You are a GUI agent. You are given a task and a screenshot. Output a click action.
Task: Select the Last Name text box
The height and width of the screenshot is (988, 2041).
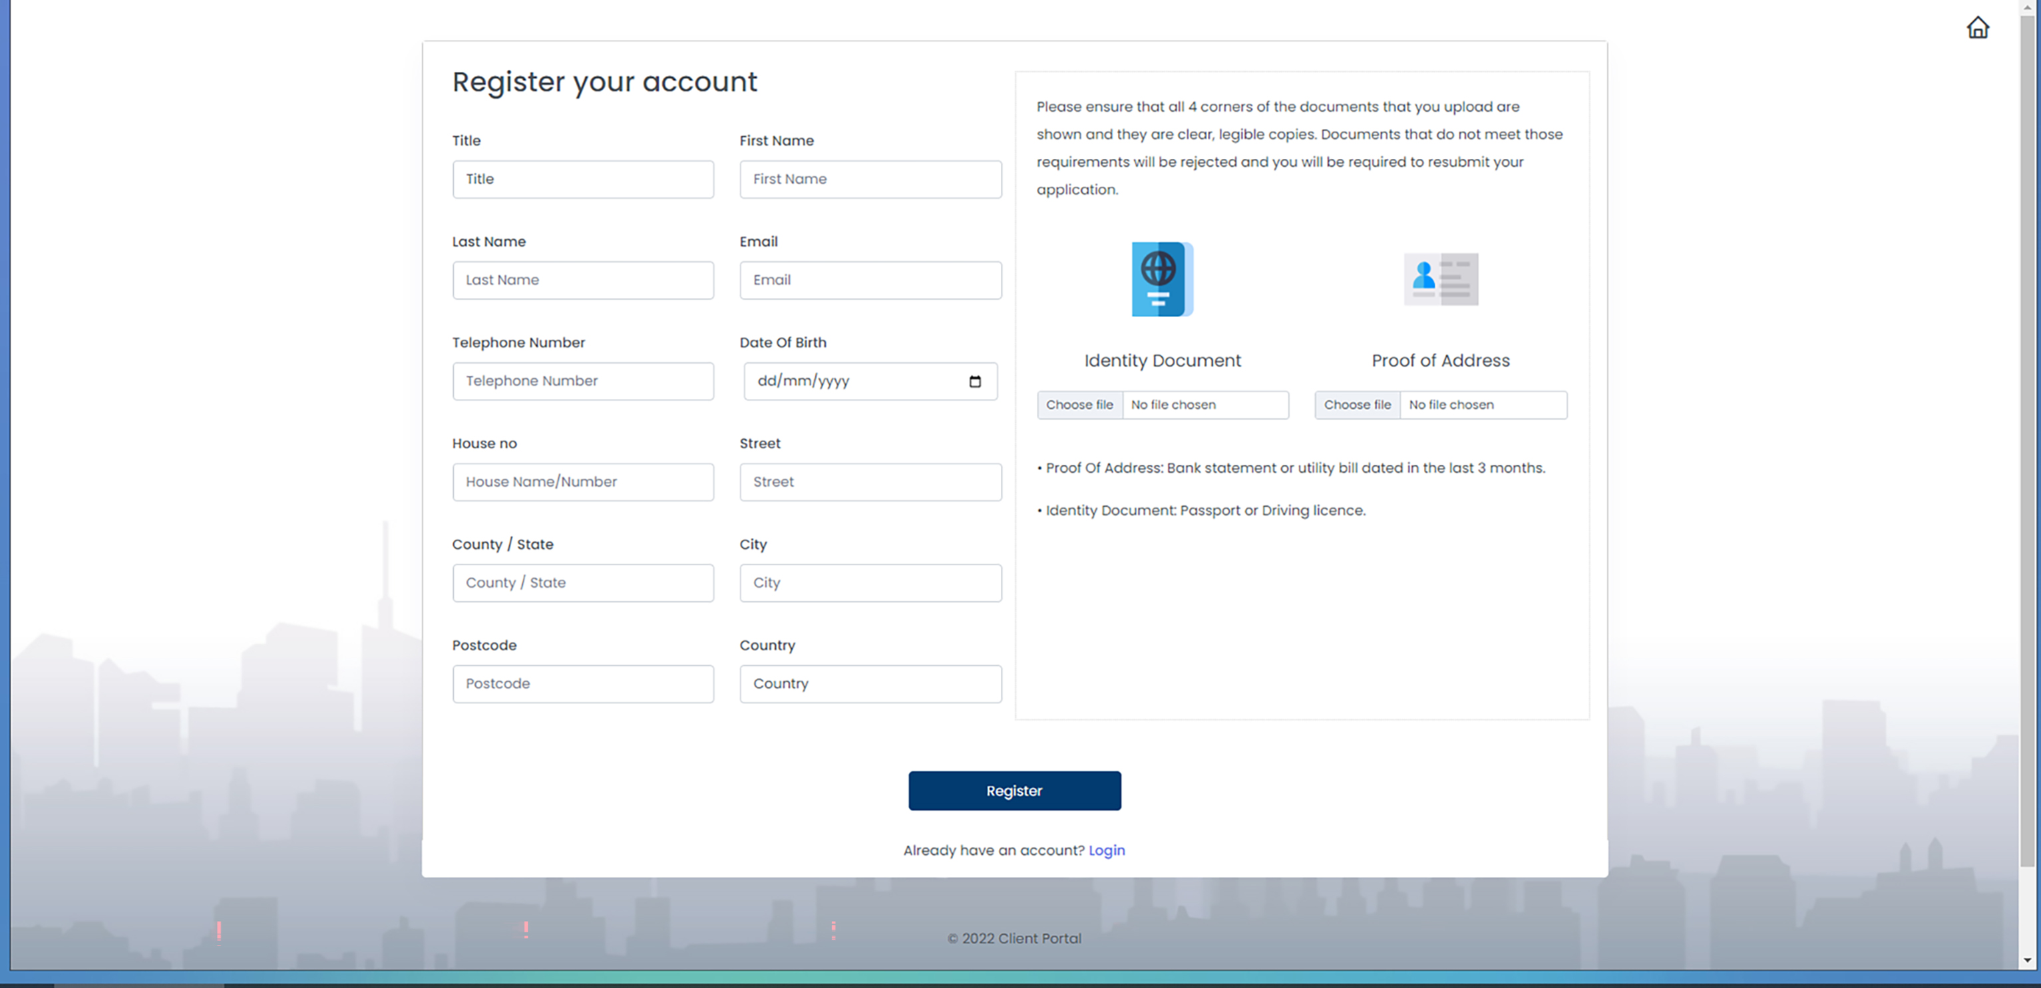[583, 281]
